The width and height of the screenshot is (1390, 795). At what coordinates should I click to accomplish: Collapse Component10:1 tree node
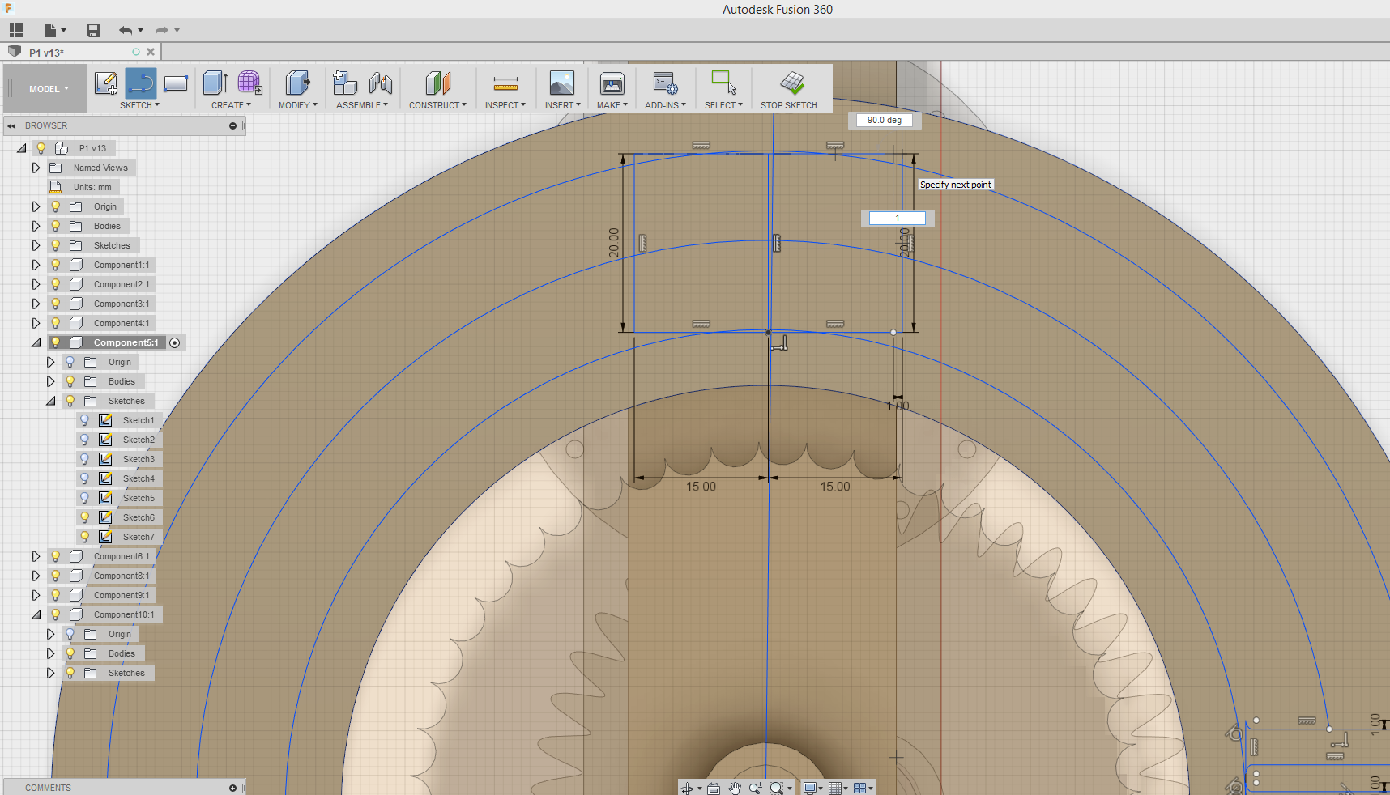(x=36, y=614)
